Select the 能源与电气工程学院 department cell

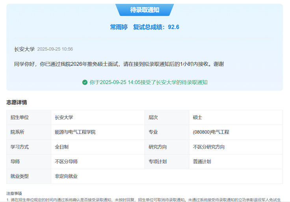[75, 132]
